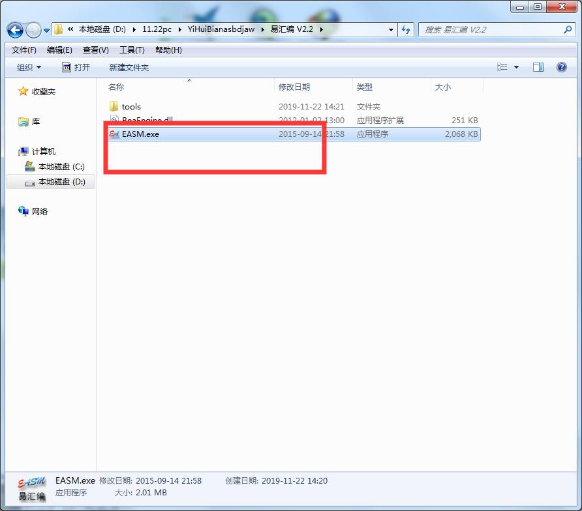Select 11.22pc in the address path
582x511 pixels.
(x=157, y=29)
